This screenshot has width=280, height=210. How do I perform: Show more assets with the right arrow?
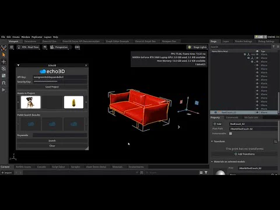point(86,102)
